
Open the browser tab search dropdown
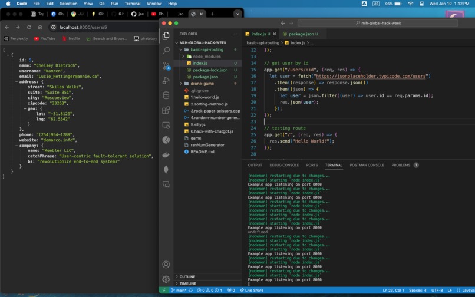point(238,14)
